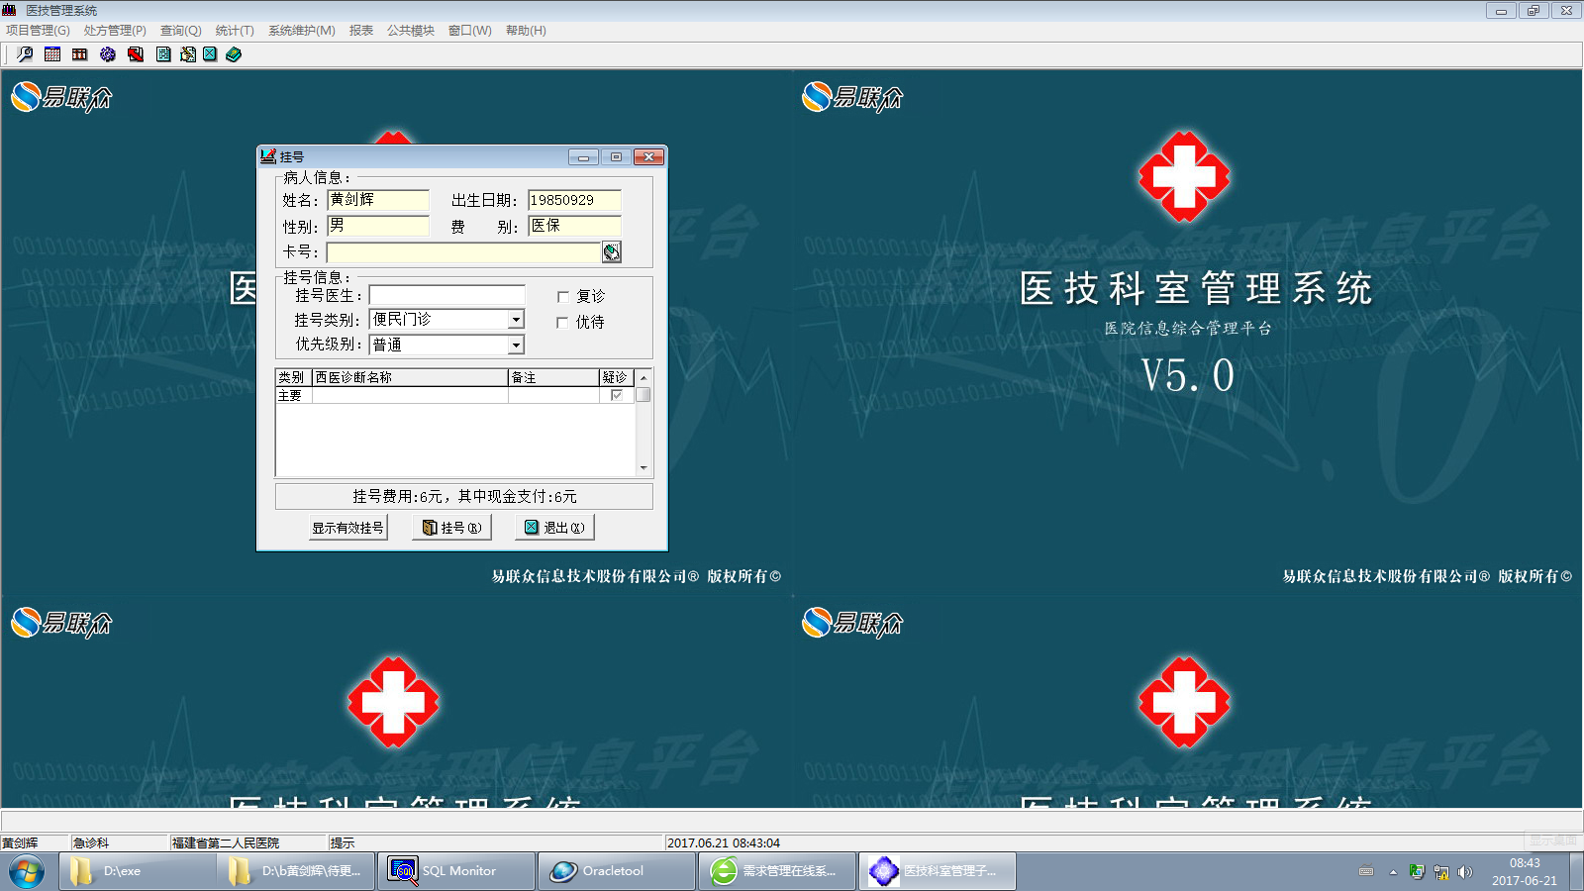The image size is (1584, 891).
Task: Open the calendar grid toolbar icon
Action: click(x=52, y=54)
